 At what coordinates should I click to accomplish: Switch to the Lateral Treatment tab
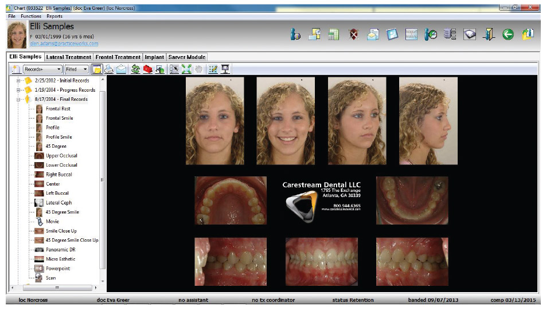68,57
